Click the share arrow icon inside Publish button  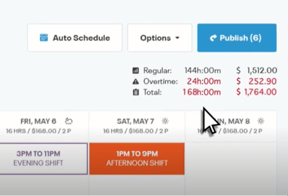213,38
